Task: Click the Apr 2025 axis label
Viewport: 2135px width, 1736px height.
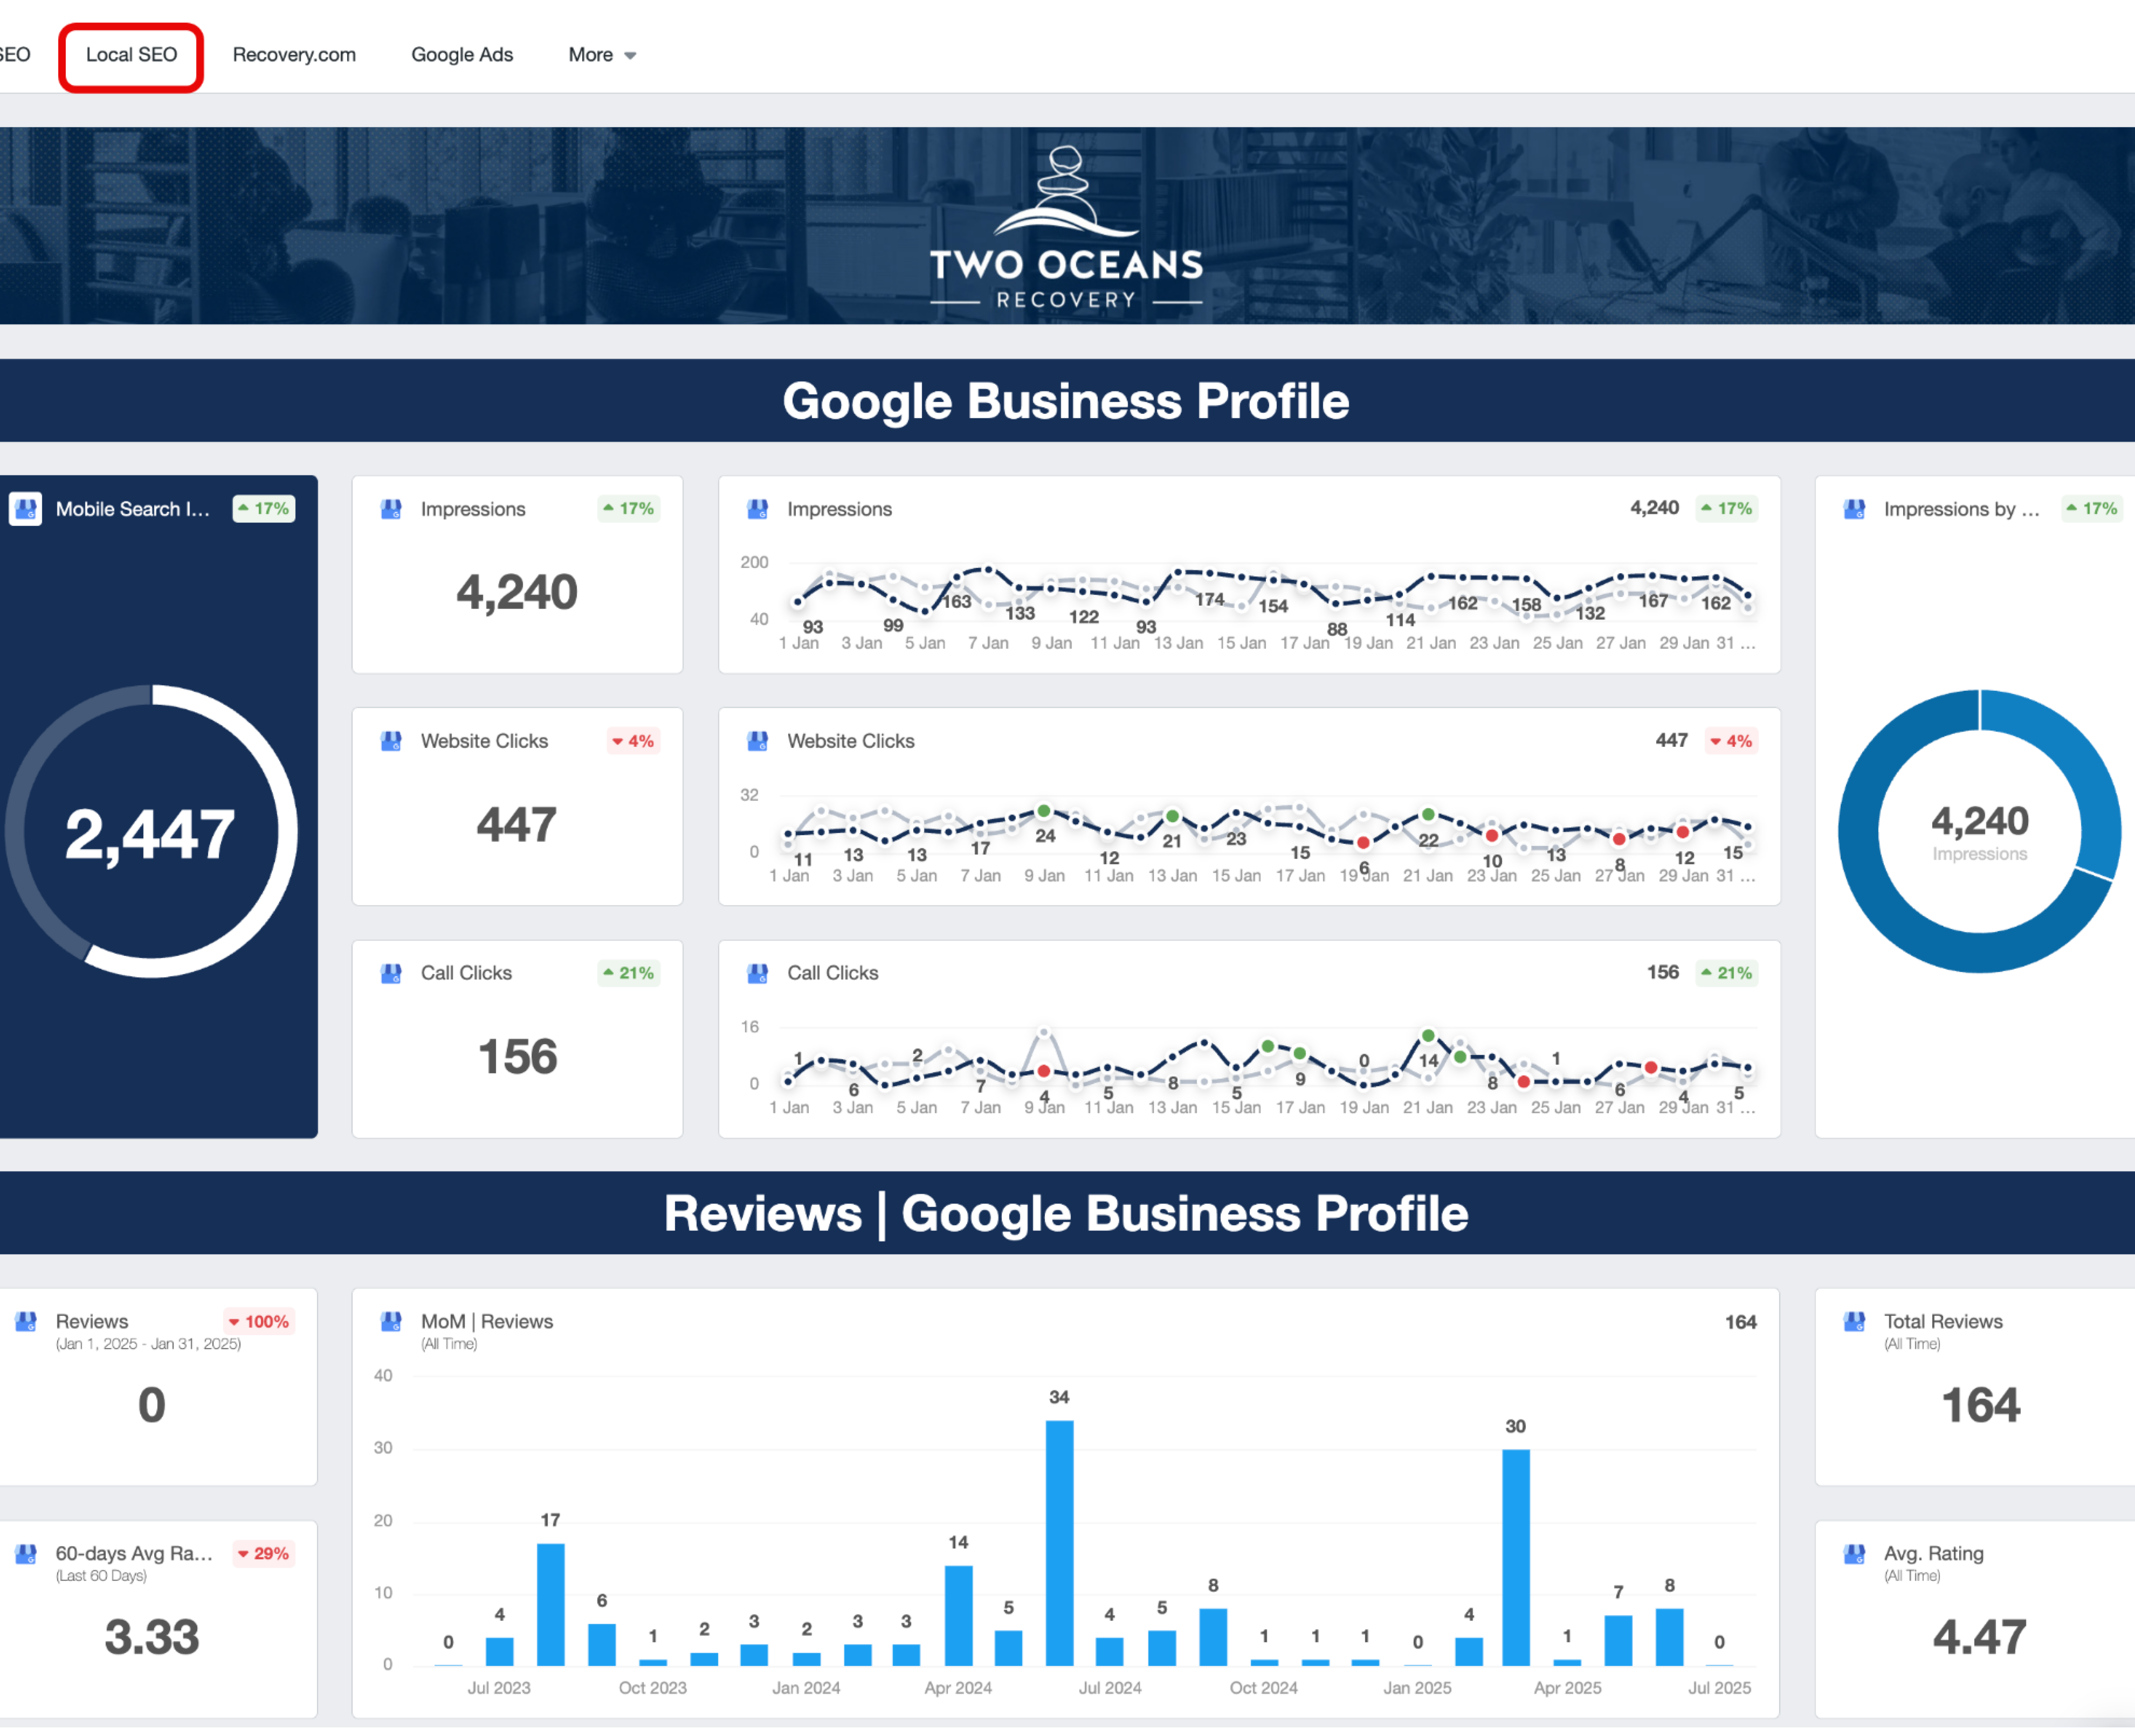Action: [1567, 1688]
